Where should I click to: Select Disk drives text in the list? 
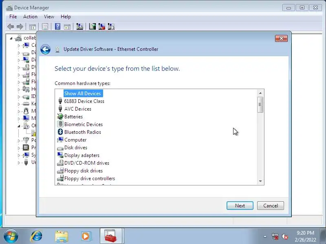[x=76, y=148]
